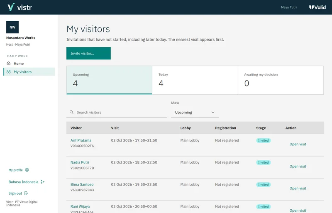Click Host · Maya Putri label
Screen dimensions: 332x213
click(18, 44)
